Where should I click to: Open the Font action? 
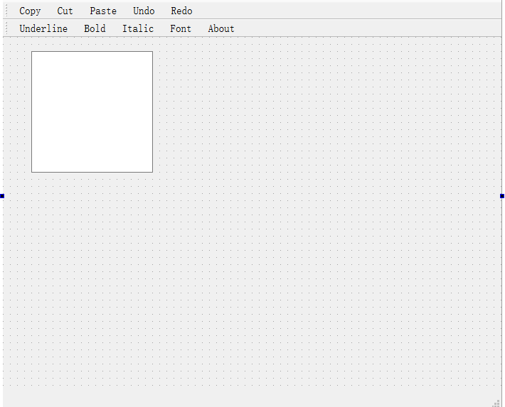(x=181, y=28)
